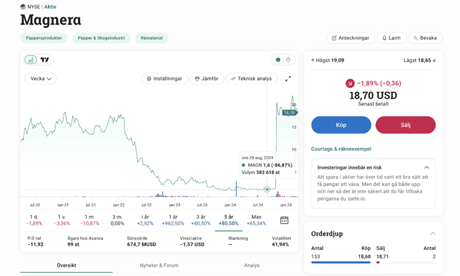Open the Vecka interval dropdown

click(41, 79)
